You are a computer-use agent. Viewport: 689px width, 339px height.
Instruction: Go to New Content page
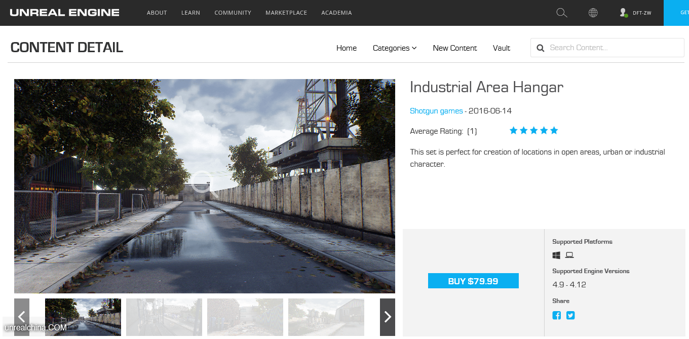454,48
